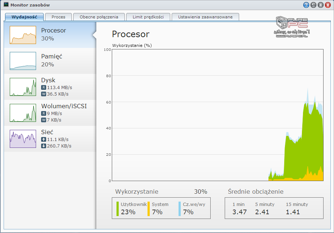Click the Procesor 30% sidebar label
The height and width of the screenshot is (233, 334).
coord(53,35)
